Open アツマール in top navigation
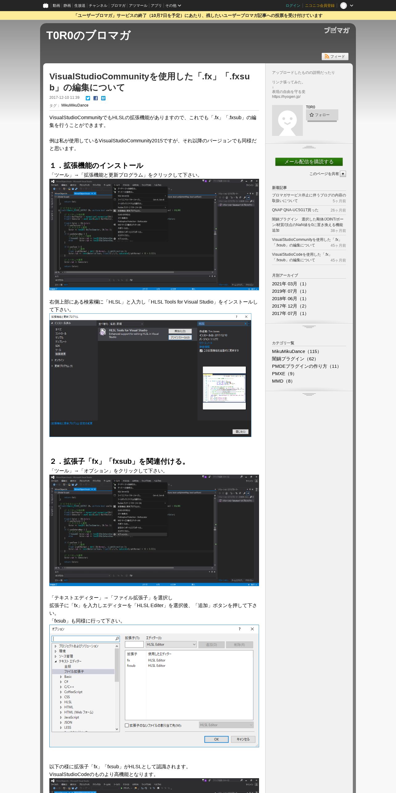The width and height of the screenshot is (396, 793). (x=138, y=6)
